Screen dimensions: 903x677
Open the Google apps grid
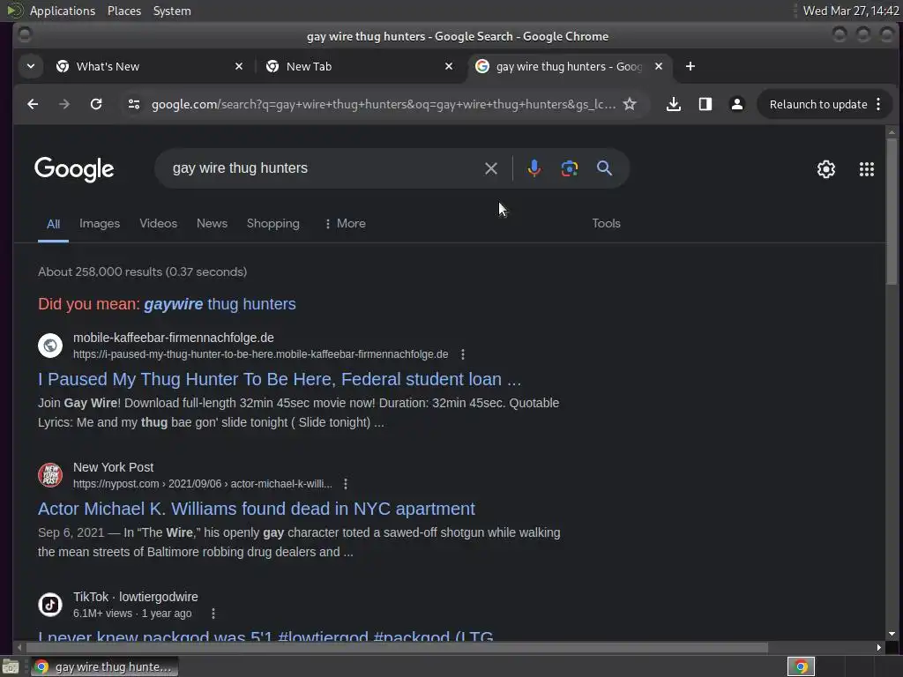pos(866,168)
